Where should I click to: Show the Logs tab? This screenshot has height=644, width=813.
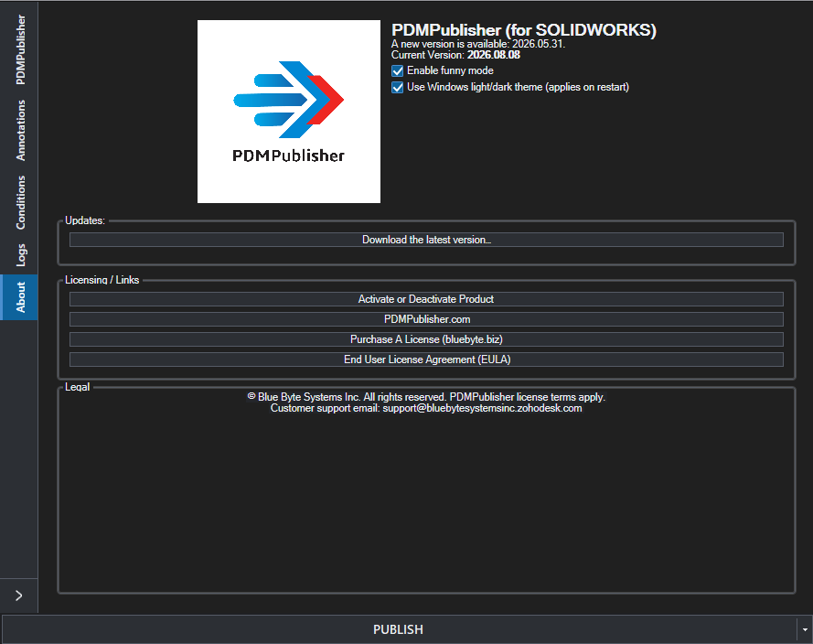pyautogui.click(x=19, y=255)
